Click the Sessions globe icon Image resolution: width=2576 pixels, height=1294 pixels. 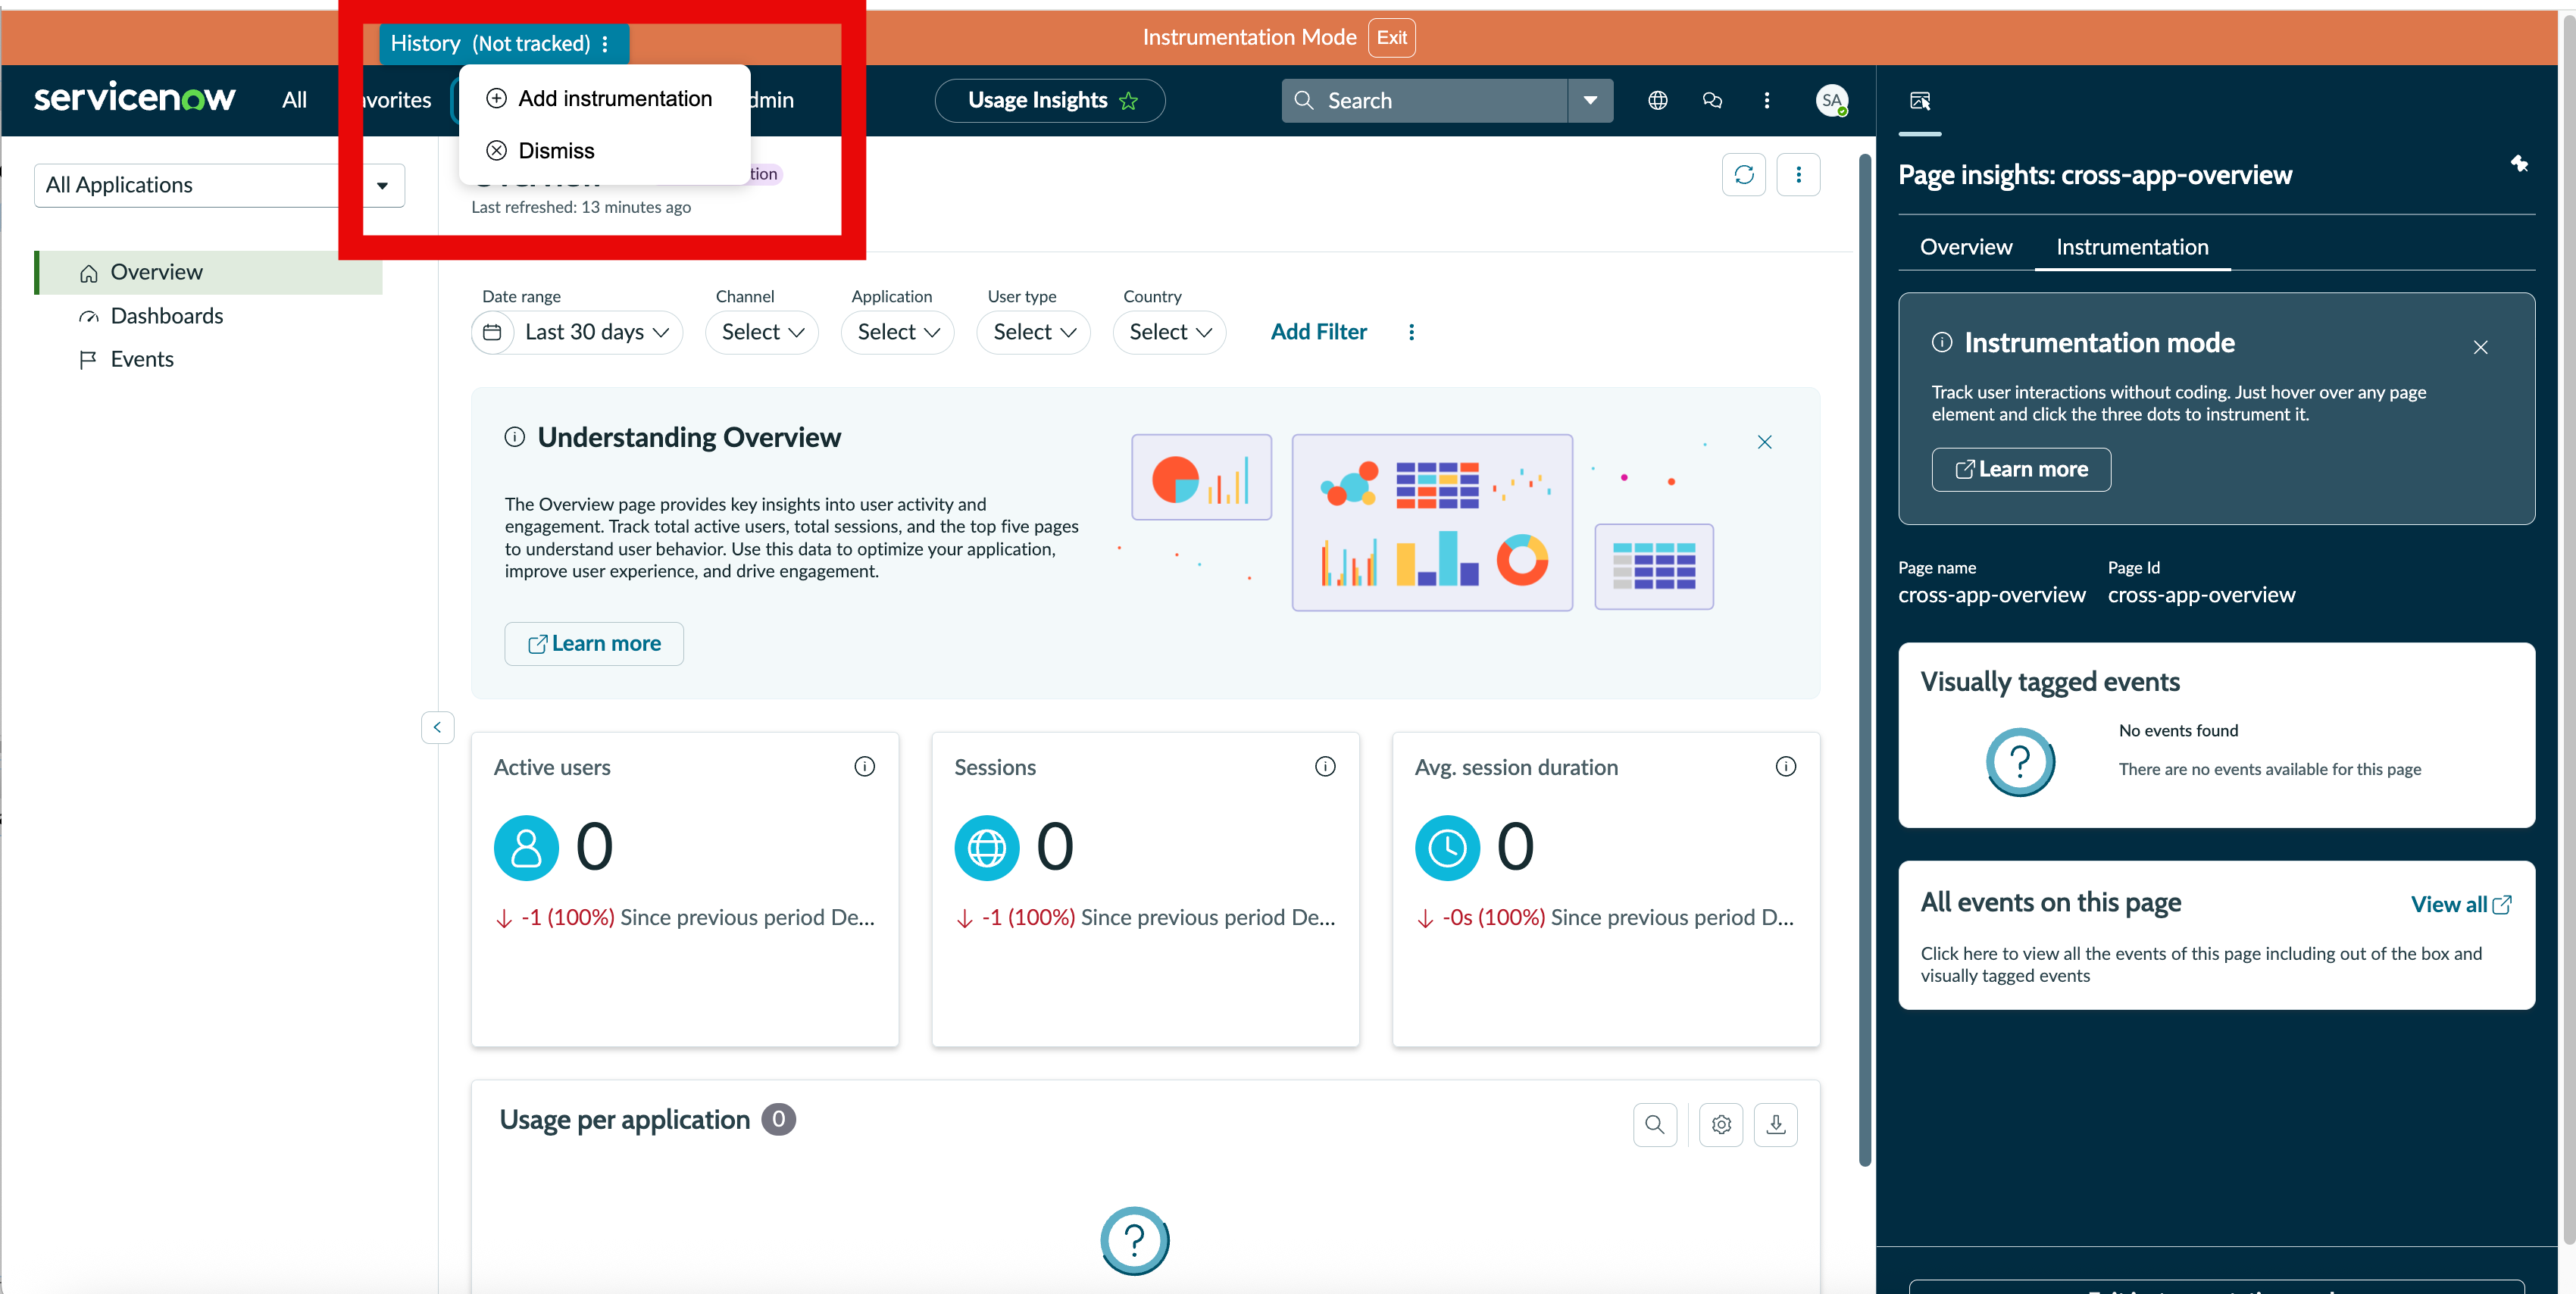coord(987,849)
